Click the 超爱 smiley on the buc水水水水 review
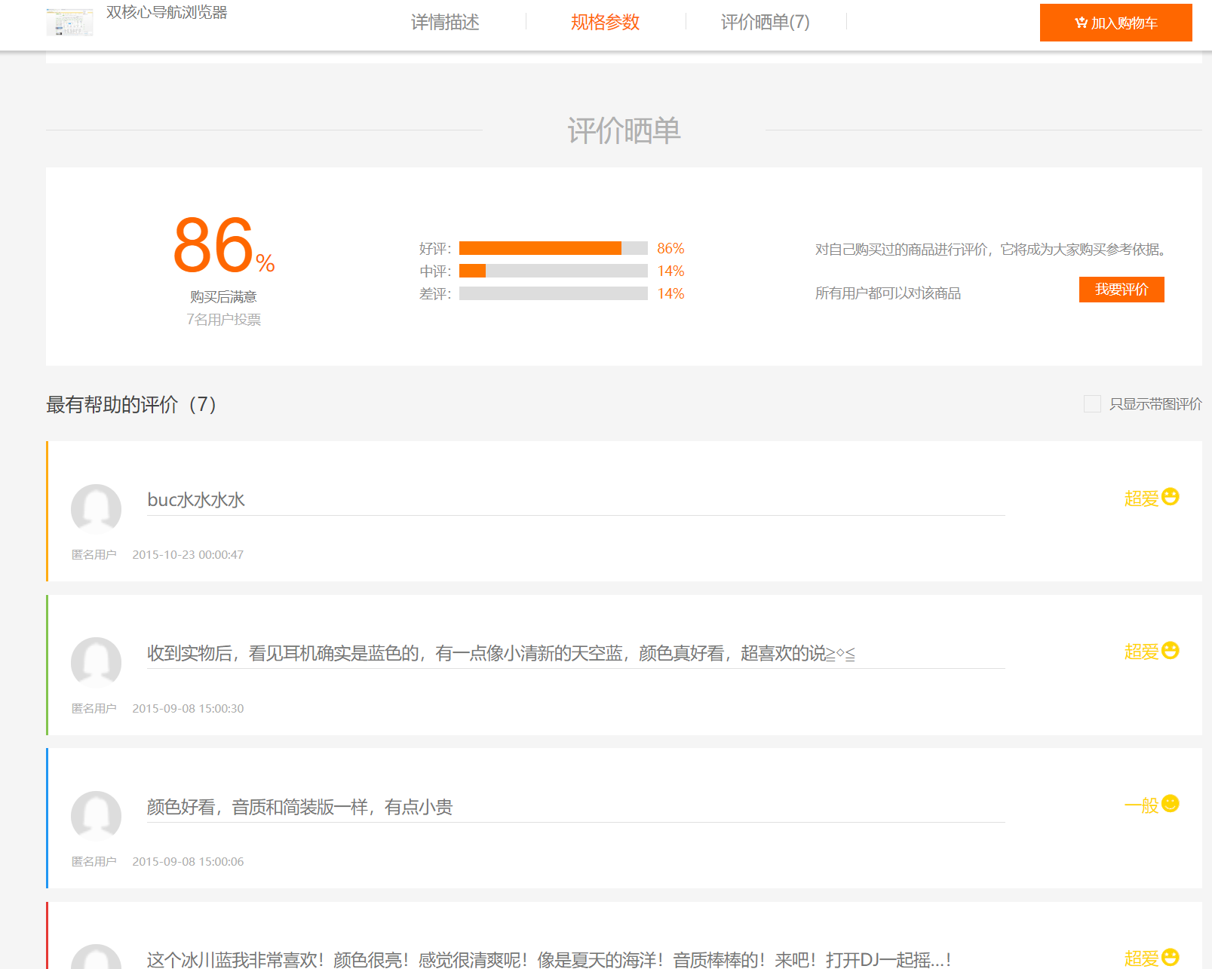This screenshot has height=969, width=1212. 1171,497
